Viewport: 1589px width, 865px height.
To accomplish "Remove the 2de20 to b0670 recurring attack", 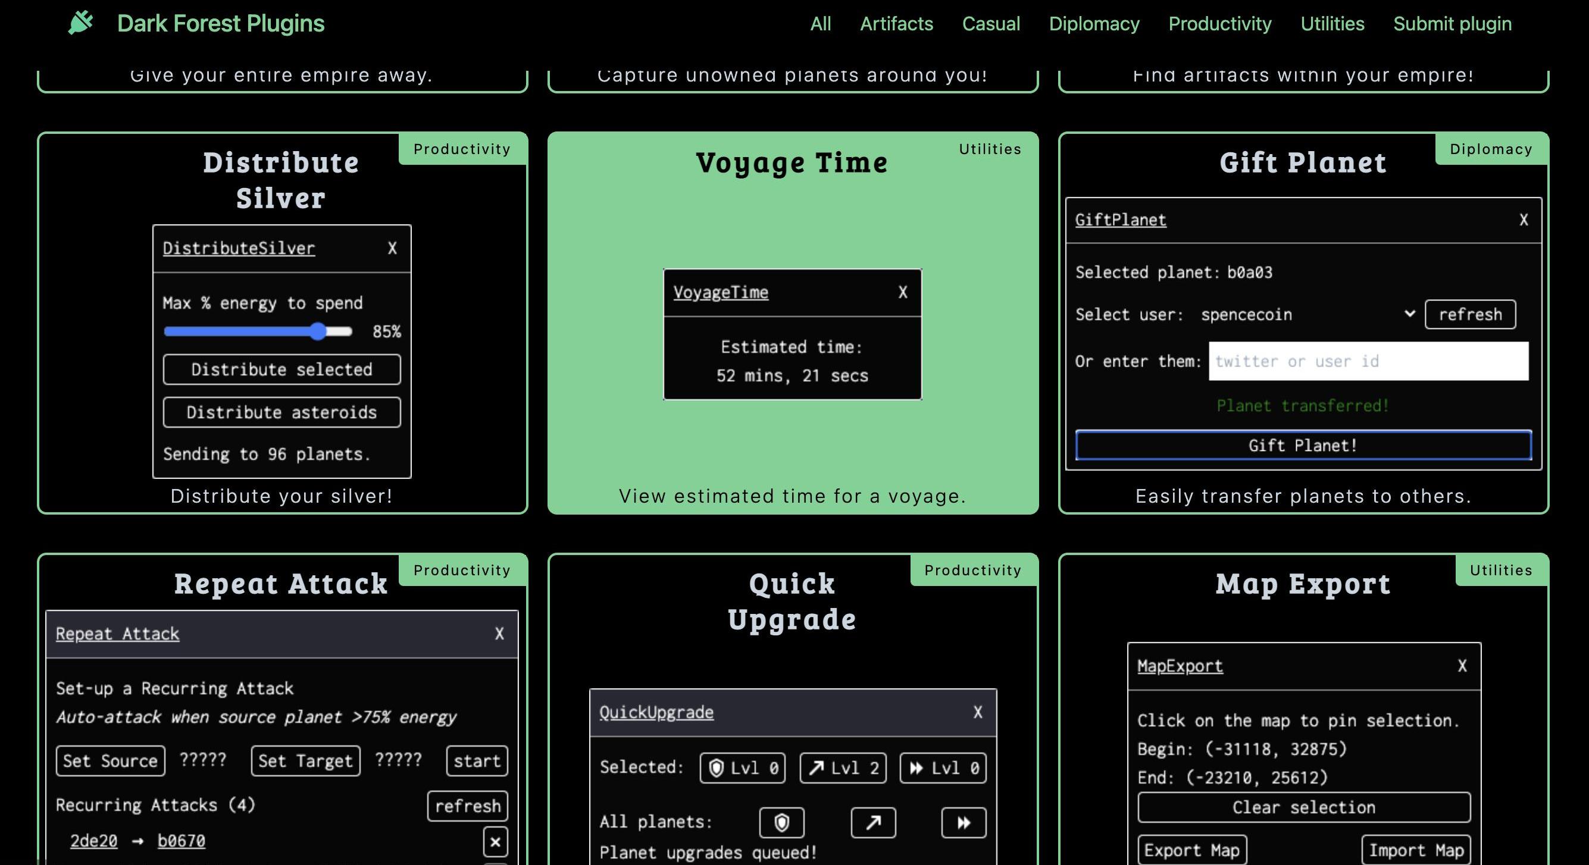I will pos(495,842).
